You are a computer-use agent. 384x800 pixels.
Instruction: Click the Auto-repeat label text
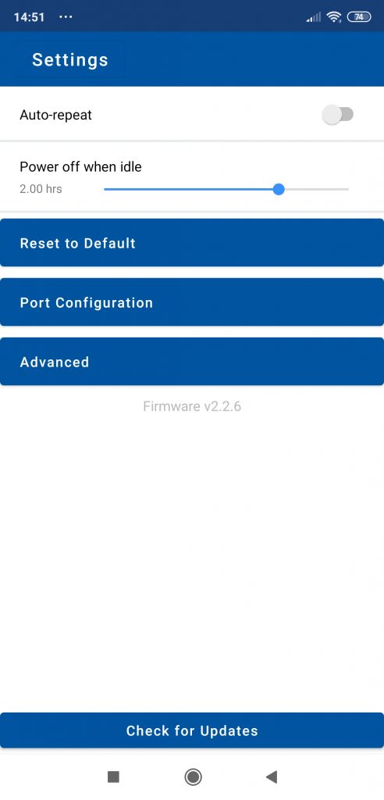55,115
